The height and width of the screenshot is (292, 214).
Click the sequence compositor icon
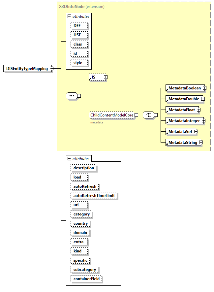71,96
